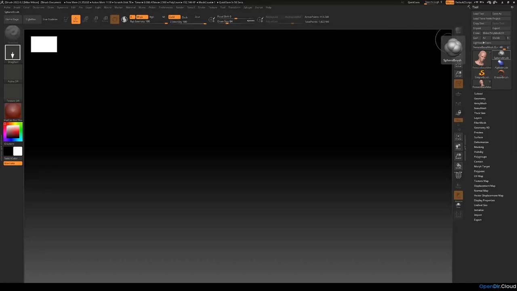The height and width of the screenshot is (291, 517).
Task: Select the SphereBrush tool thumbnail
Action: (x=501, y=55)
